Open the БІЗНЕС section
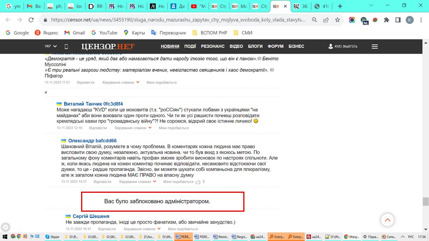The image size is (429, 241). point(296,46)
